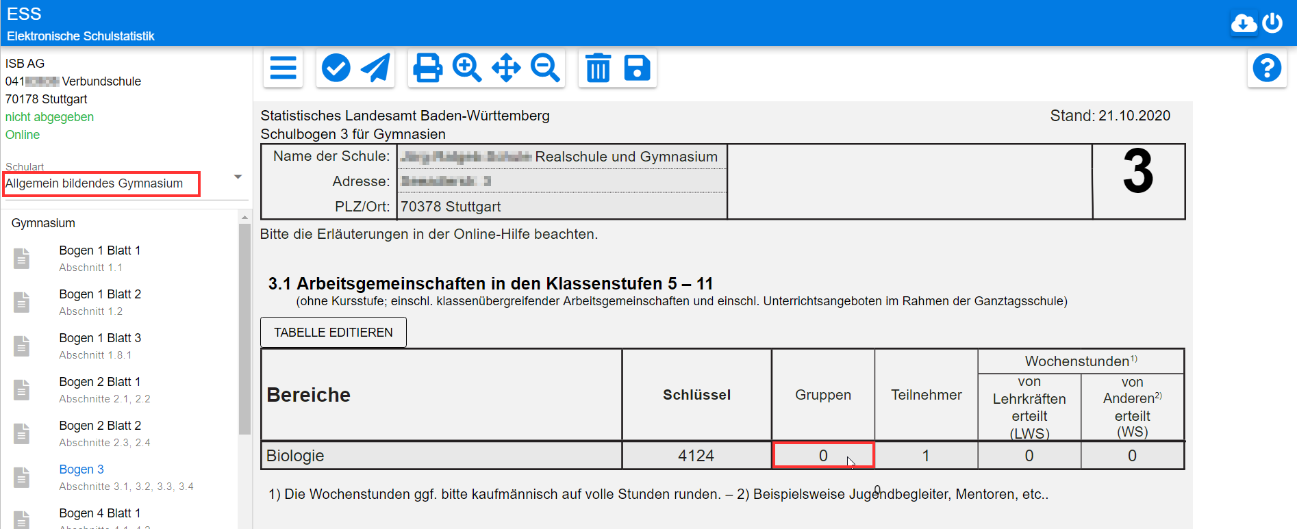1297x529 pixels.
Task: Click the Gruppen cell for Biologie
Action: pyautogui.click(x=823, y=456)
